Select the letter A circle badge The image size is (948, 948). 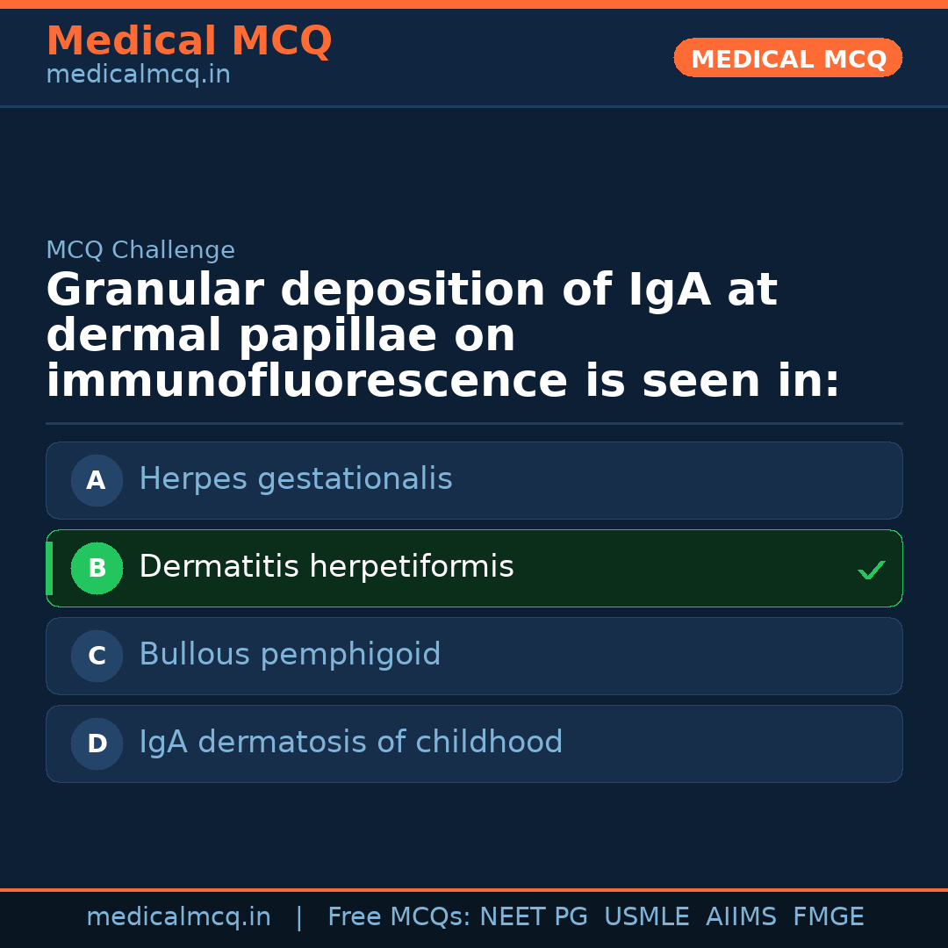[x=97, y=480]
